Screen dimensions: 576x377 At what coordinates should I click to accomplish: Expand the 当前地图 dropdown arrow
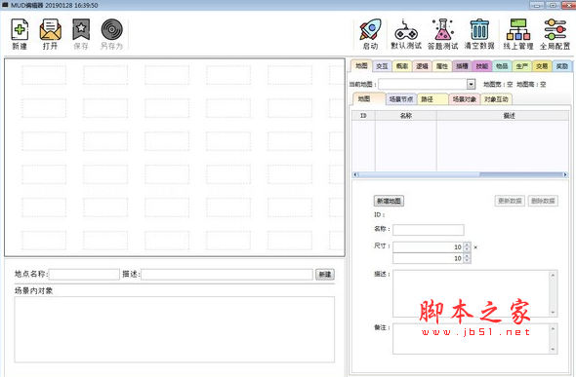click(x=471, y=85)
